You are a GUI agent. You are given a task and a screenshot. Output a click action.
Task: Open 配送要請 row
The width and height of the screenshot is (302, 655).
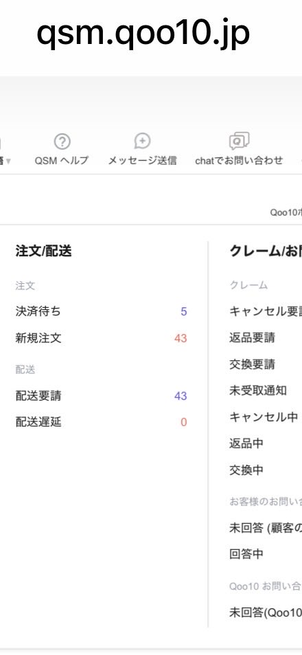point(101,396)
